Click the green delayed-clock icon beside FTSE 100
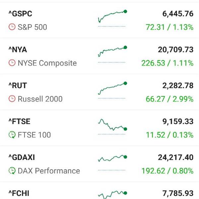The image size is (199, 199). point(12,135)
